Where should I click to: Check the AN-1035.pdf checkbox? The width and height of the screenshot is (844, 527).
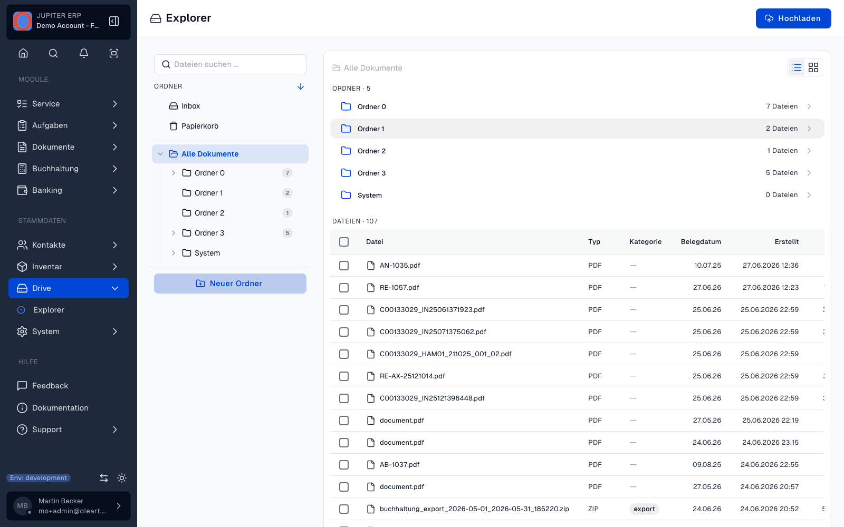(x=344, y=266)
